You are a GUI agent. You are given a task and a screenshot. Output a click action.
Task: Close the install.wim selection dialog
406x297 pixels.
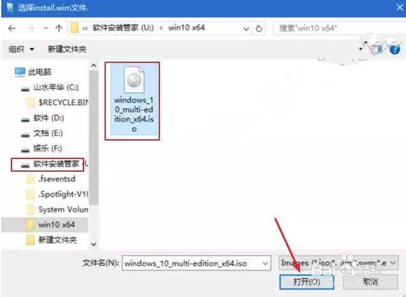click(400, 8)
